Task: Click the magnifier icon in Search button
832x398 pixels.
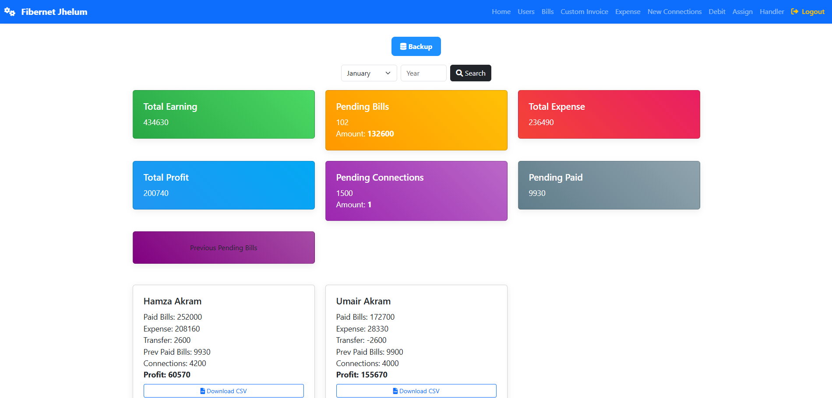Action: pos(459,73)
